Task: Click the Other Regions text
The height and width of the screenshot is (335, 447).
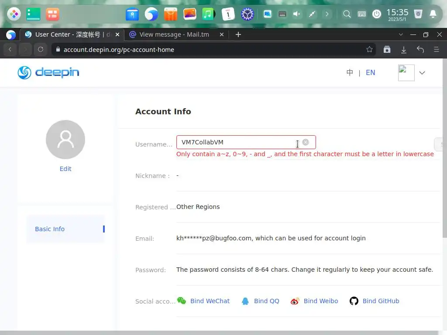Action: [x=198, y=207]
